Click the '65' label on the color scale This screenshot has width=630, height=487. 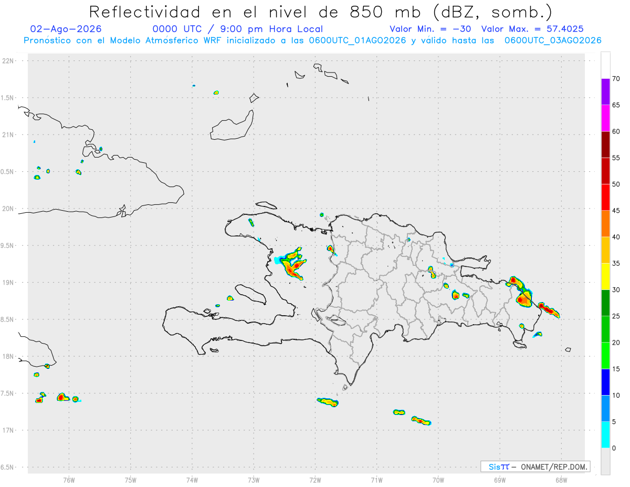coord(616,105)
